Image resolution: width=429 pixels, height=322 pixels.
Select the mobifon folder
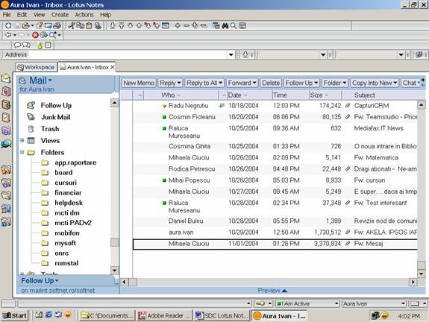coord(67,233)
